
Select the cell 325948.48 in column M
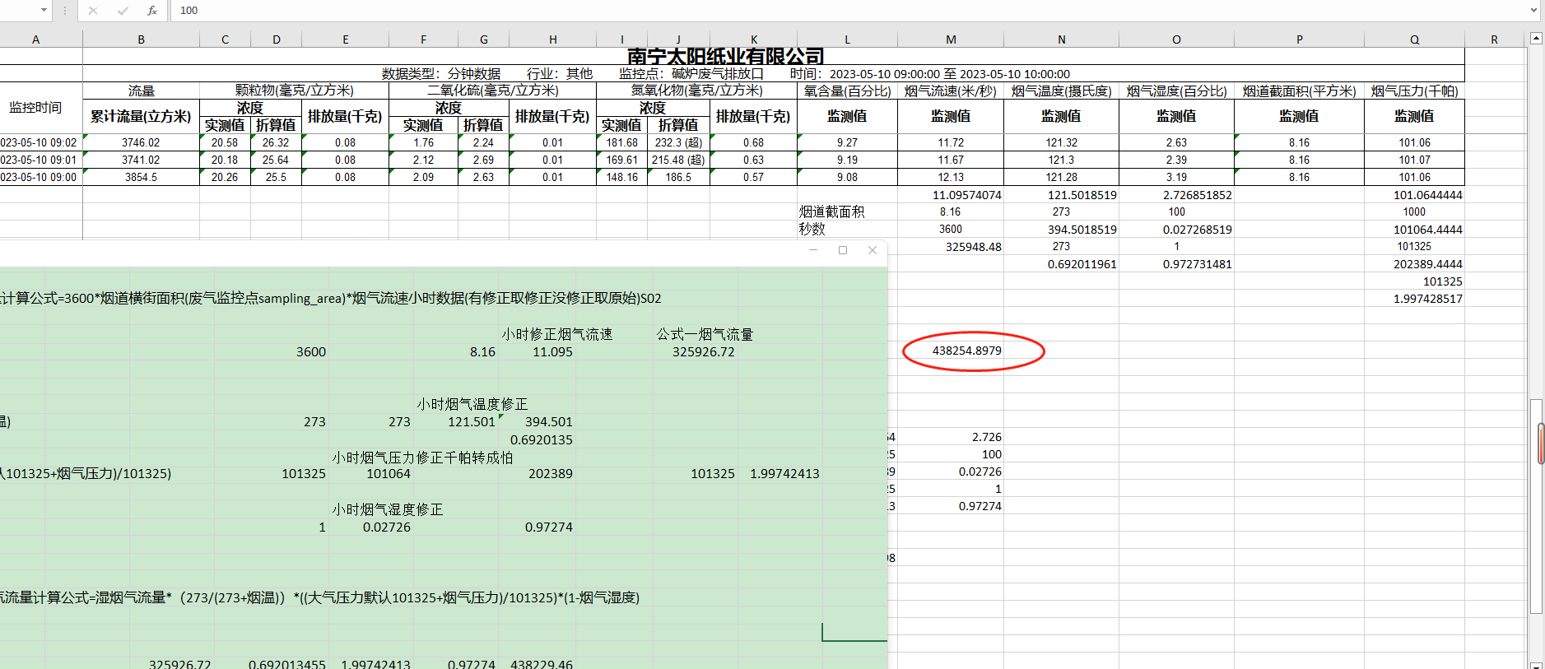951,247
